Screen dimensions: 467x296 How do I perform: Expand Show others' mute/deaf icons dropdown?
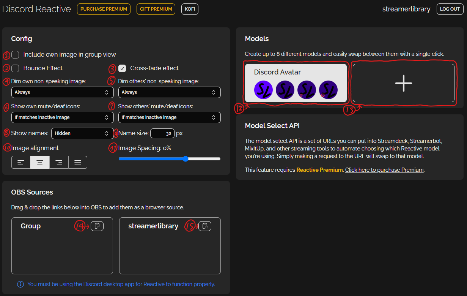pos(169,117)
